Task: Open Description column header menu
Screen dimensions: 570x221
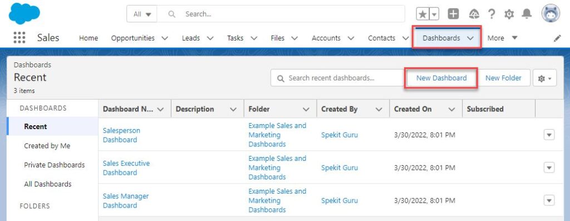Action: 233,109
